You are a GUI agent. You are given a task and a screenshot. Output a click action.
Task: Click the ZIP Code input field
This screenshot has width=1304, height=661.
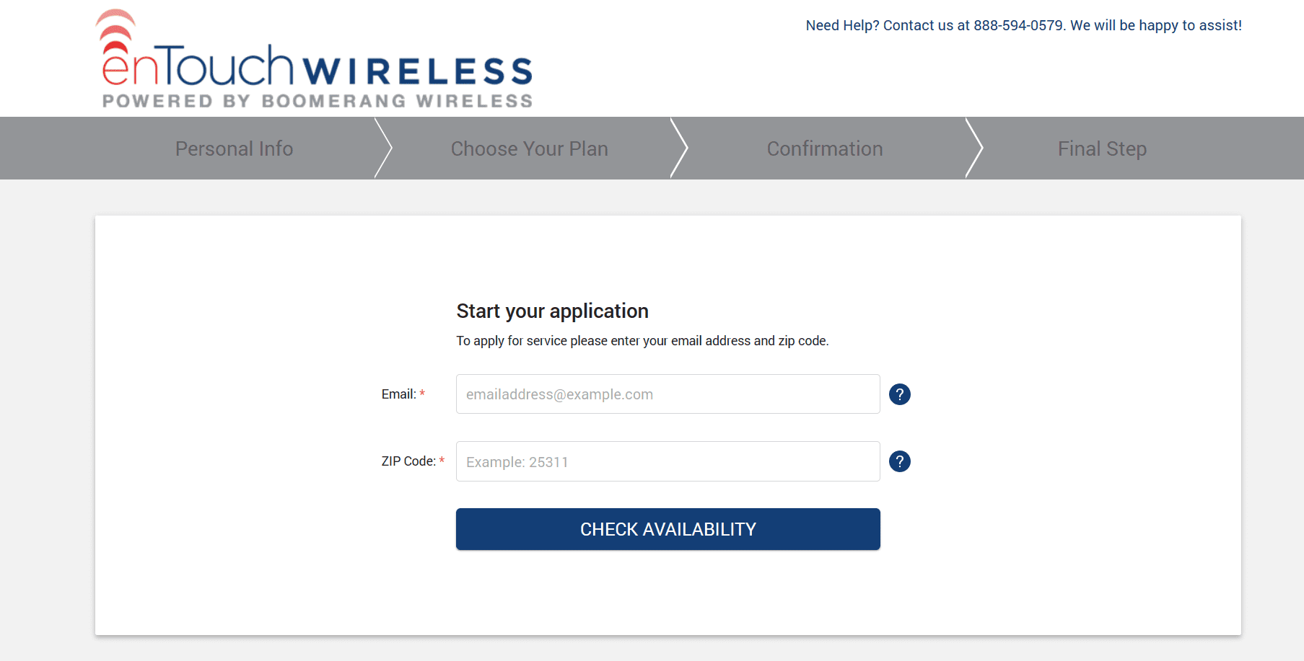[x=668, y=461]
